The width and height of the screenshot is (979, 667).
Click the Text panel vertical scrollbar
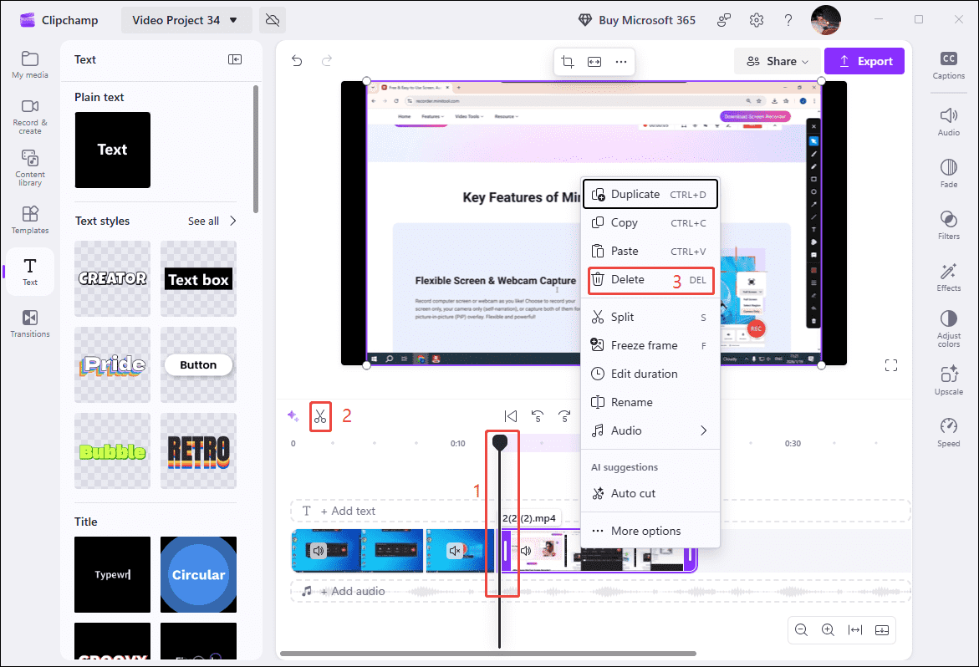click(255, 150)
